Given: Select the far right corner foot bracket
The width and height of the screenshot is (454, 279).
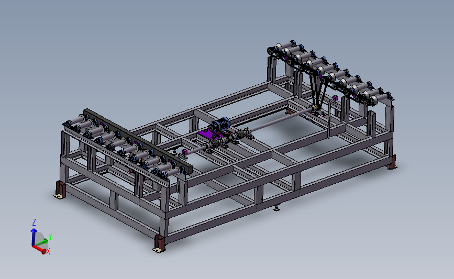Looking at the screenshot, I should pos(392,163).
